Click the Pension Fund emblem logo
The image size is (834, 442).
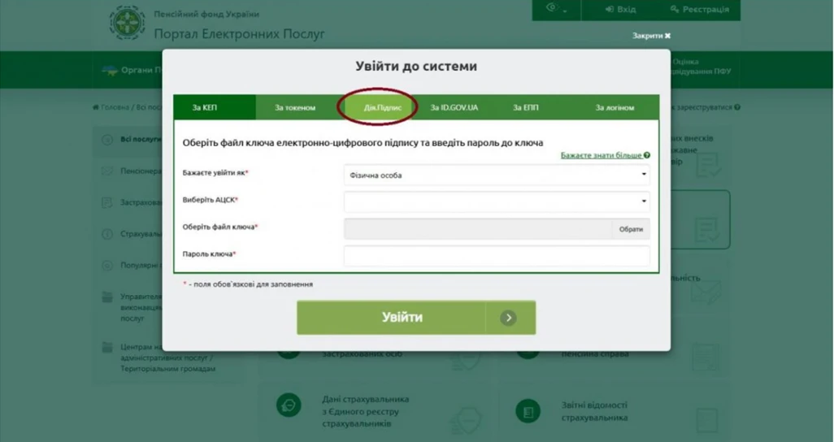pos(127,23)
